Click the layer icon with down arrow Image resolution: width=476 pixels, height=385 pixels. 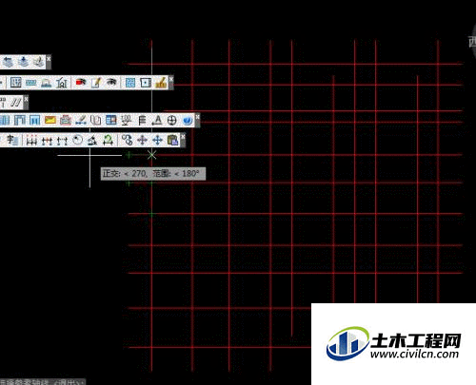(x=23, y=62)
